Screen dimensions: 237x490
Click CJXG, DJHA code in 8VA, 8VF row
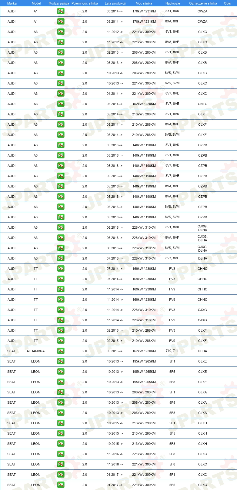202,238
